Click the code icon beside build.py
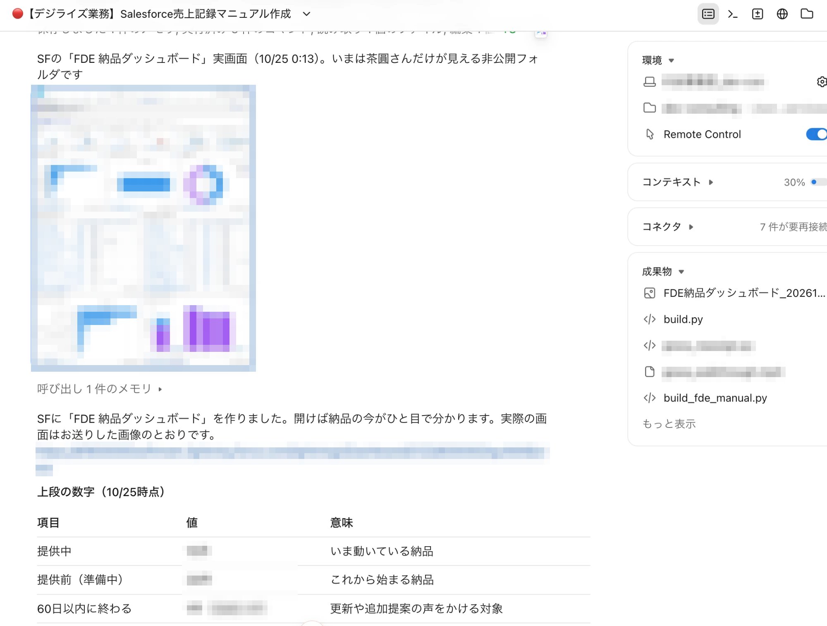This screenshot has height=626, width=827. pyautogui.click(x=650, y=319)
